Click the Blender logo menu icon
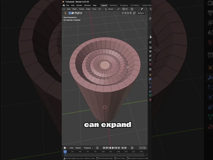 click(64, 5)
